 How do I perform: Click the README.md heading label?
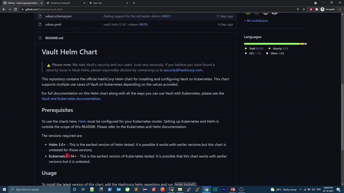pyautogui.click(x=54, y=38)
